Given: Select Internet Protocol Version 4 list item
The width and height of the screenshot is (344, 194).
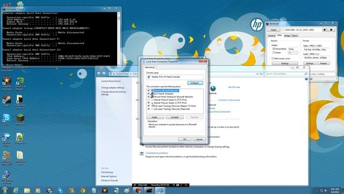Looking at the screenshot, I should [x=170, y=103].
